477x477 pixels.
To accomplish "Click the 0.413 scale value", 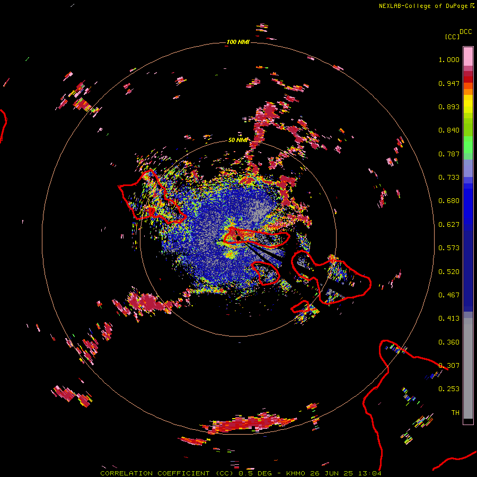I will tap(449, 319).
